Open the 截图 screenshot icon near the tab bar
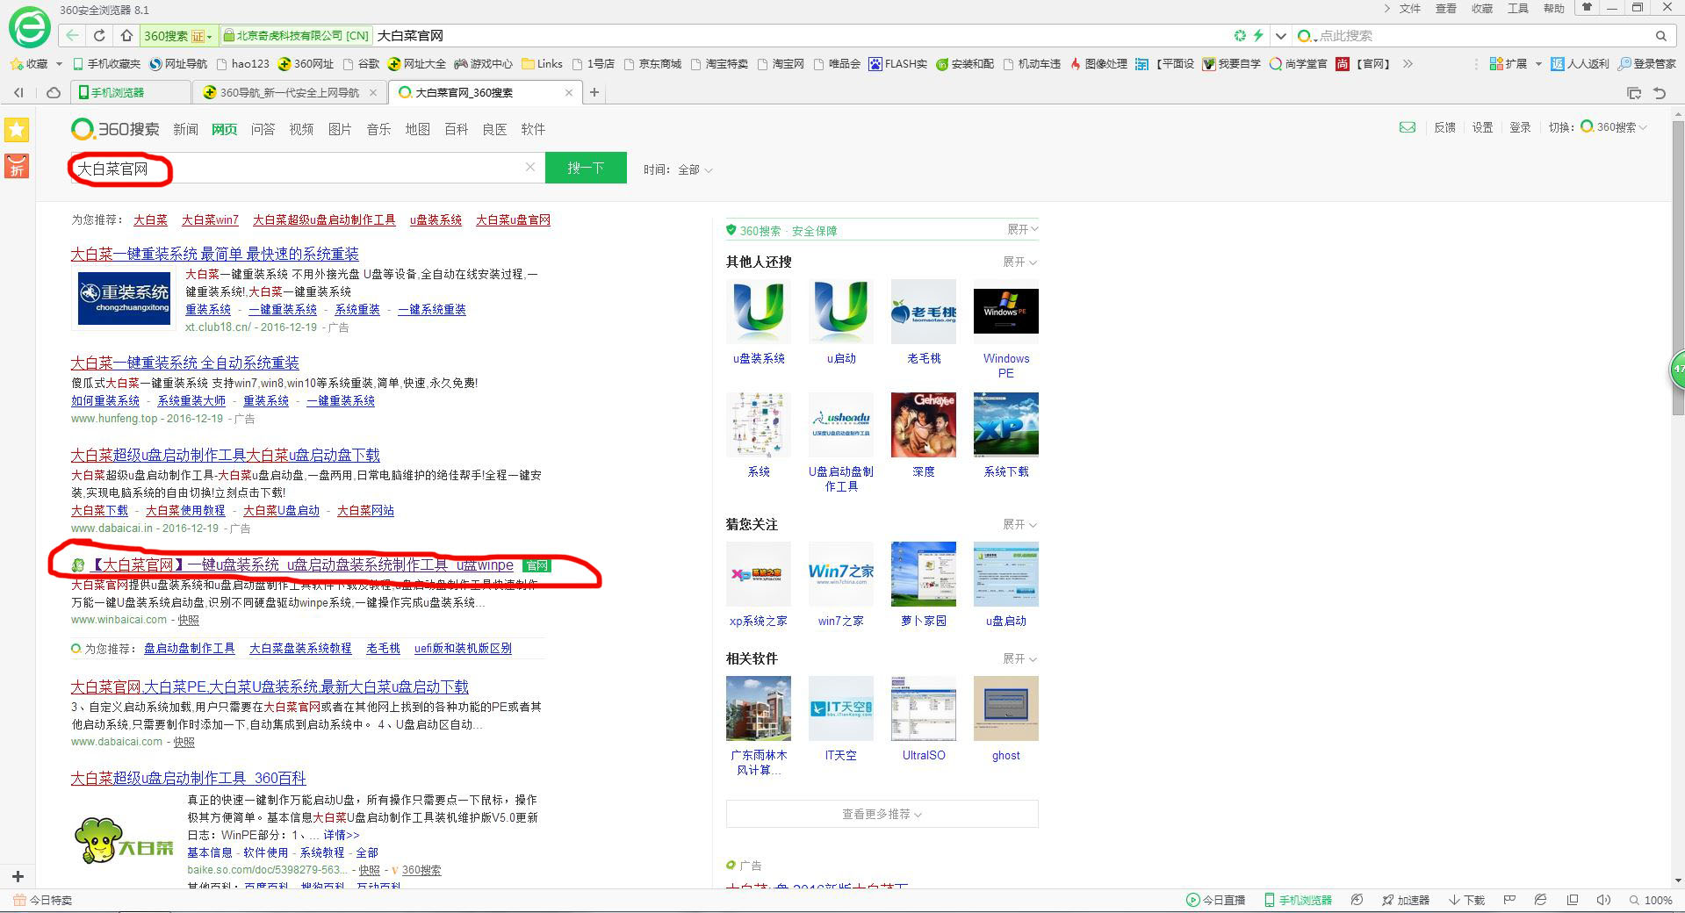Viewport: 1685px width, 913px height. pos(1634,91)
